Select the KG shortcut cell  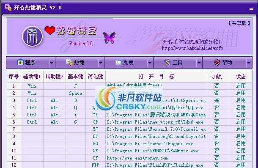(96, 143)
